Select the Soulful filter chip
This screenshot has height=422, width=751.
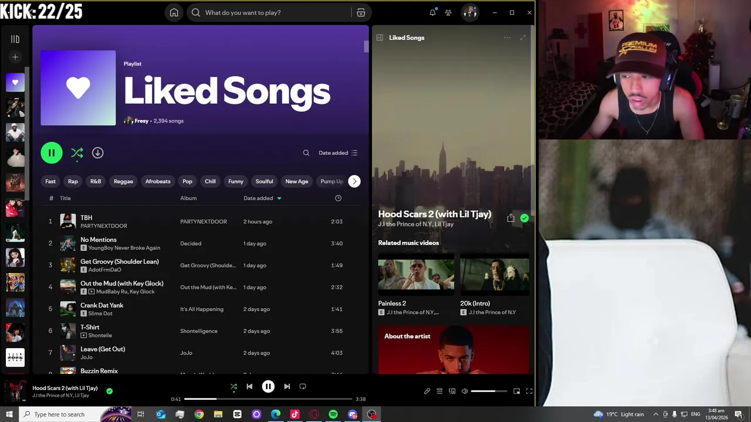pyautogui.click(x=264, y=181)
